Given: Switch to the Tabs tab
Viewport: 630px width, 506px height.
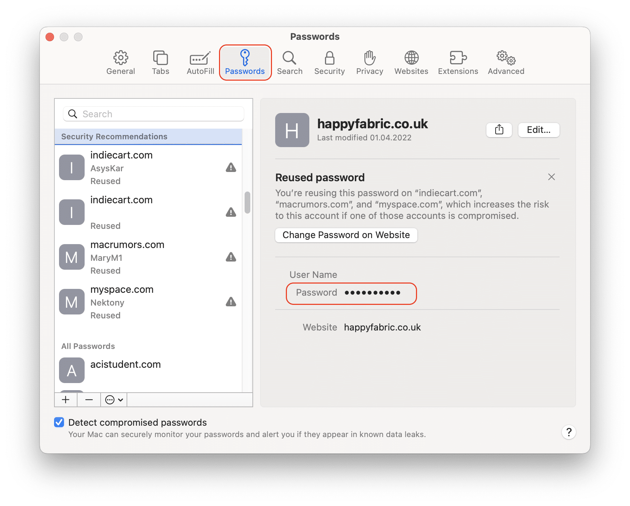Looking at the screenshot, I should tap(160, 58).
